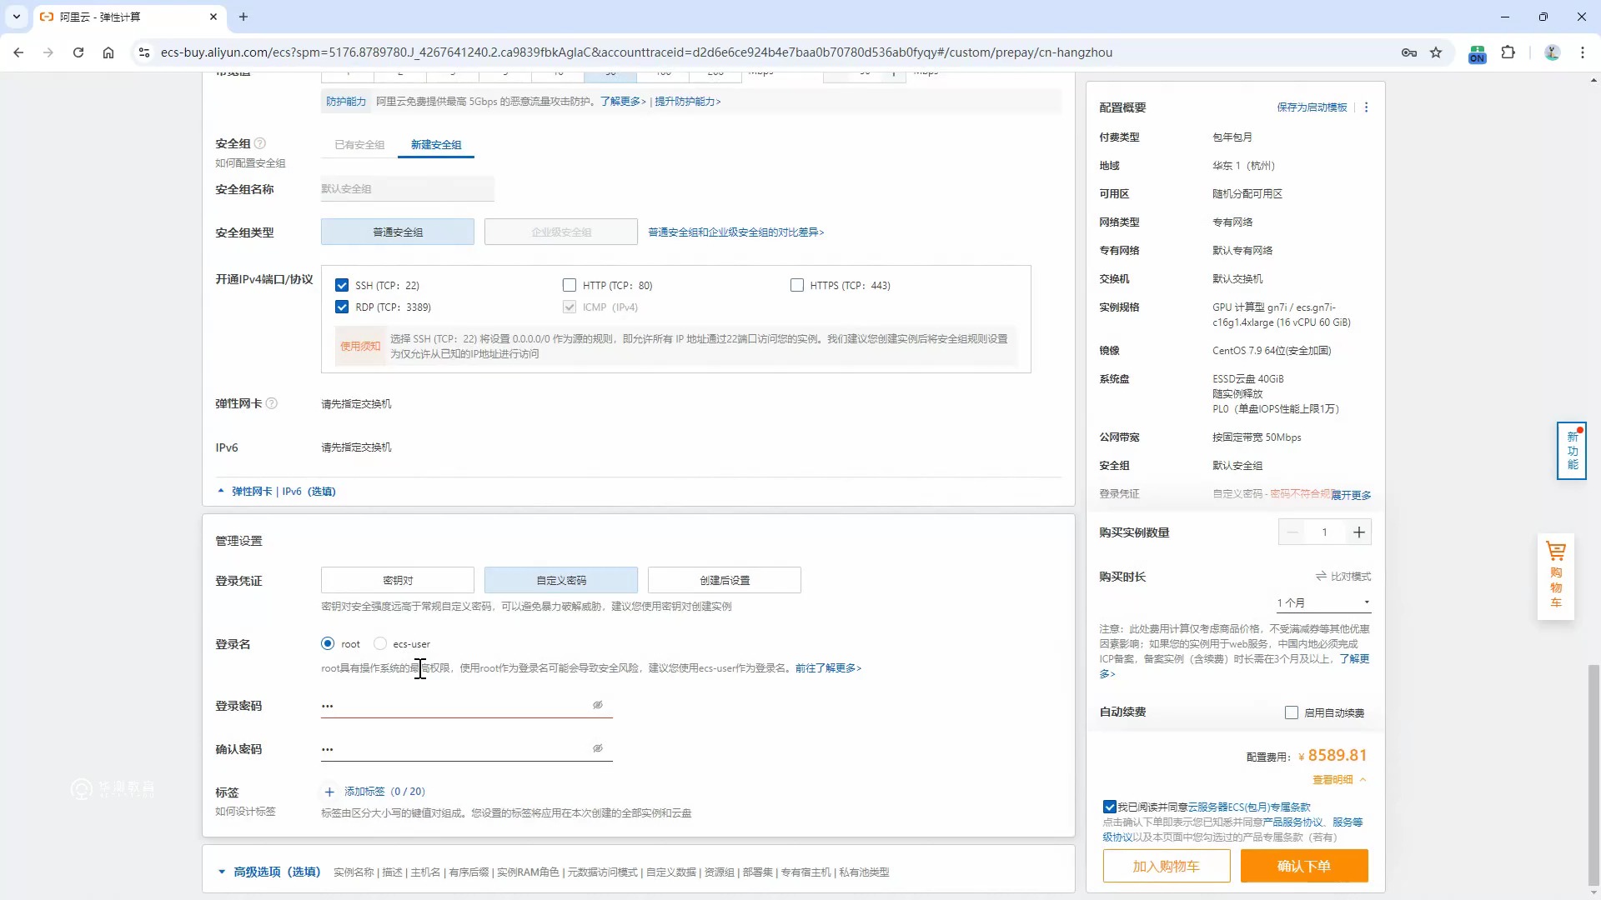Open the browser home page icon
This screenshot has height=900, width=1601.
coord(108,52)
